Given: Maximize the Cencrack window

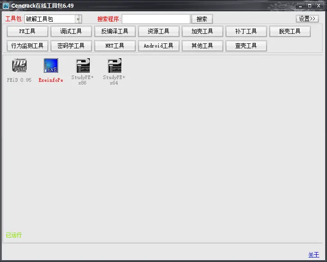Looking at the screenshot, I should pos(310,6).
